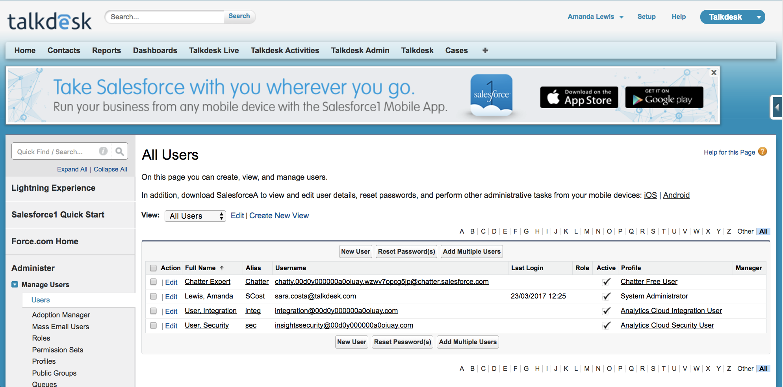The image size is (783, 387).
Task: Open Force.com Home section
Action: [x=45, y=241]
